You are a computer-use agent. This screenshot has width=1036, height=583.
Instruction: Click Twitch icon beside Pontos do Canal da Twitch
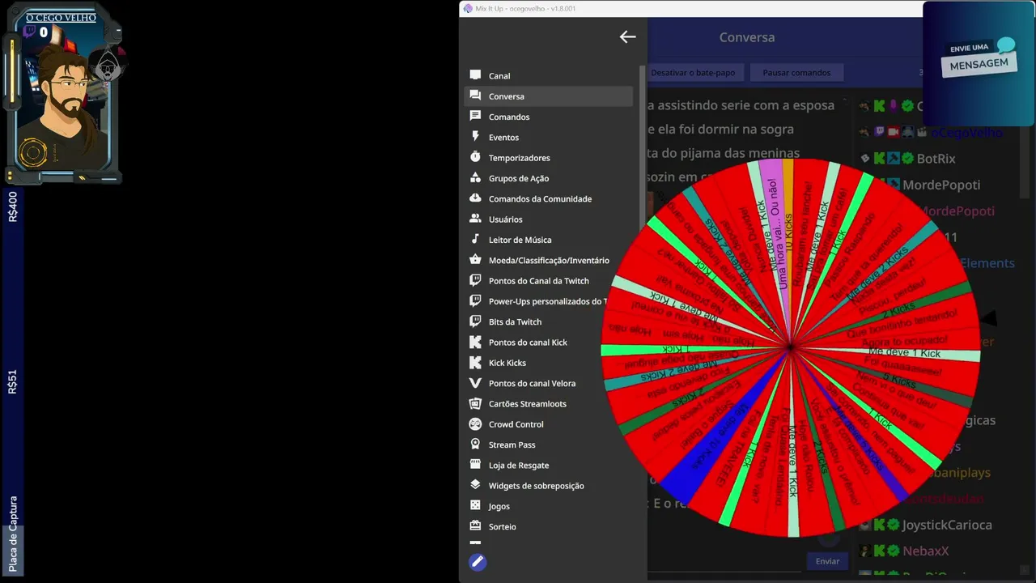pyautogui.click(x=475, y=280)
